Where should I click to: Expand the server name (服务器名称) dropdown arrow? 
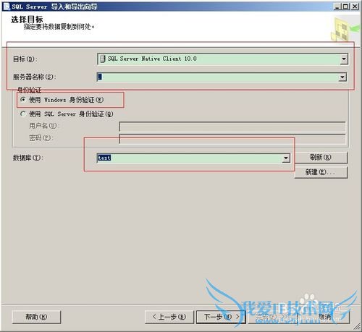coord(342,77)
